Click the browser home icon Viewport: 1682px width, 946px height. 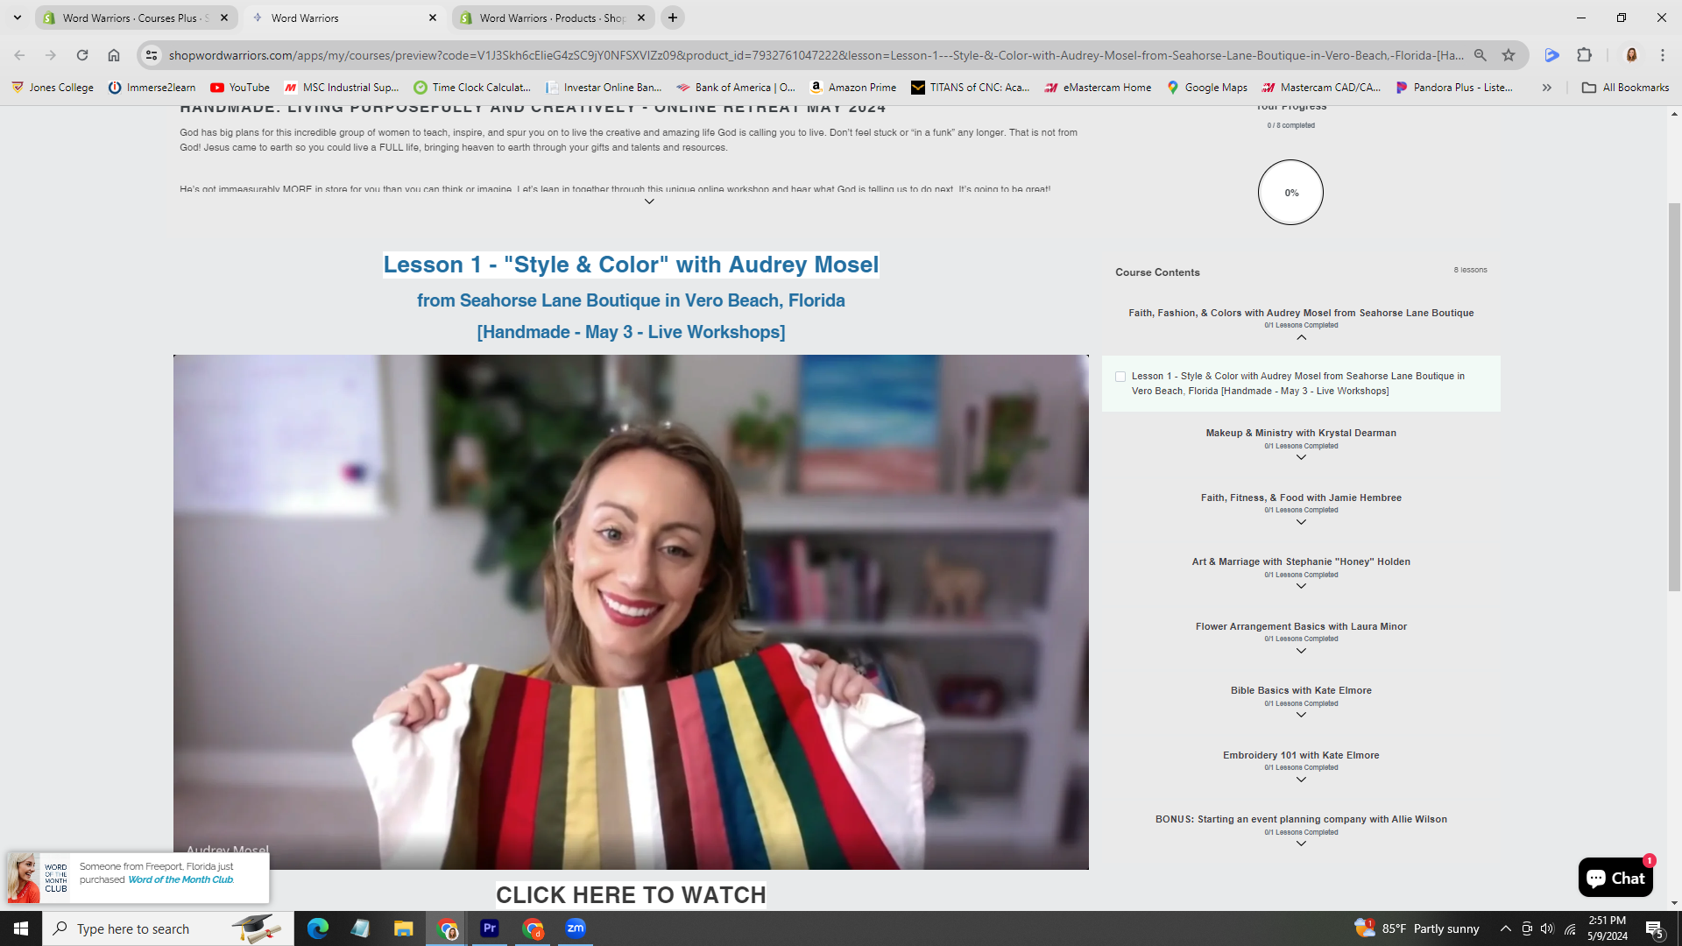[114, 55]
